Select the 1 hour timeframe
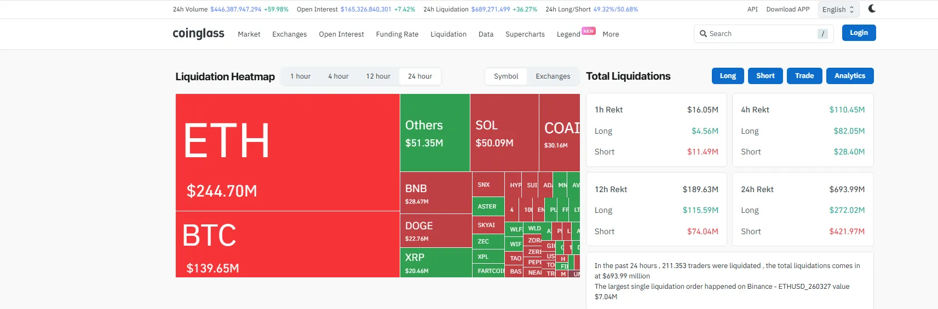Image resolution: width=938 pixels, height=309 pixels. 300,76
